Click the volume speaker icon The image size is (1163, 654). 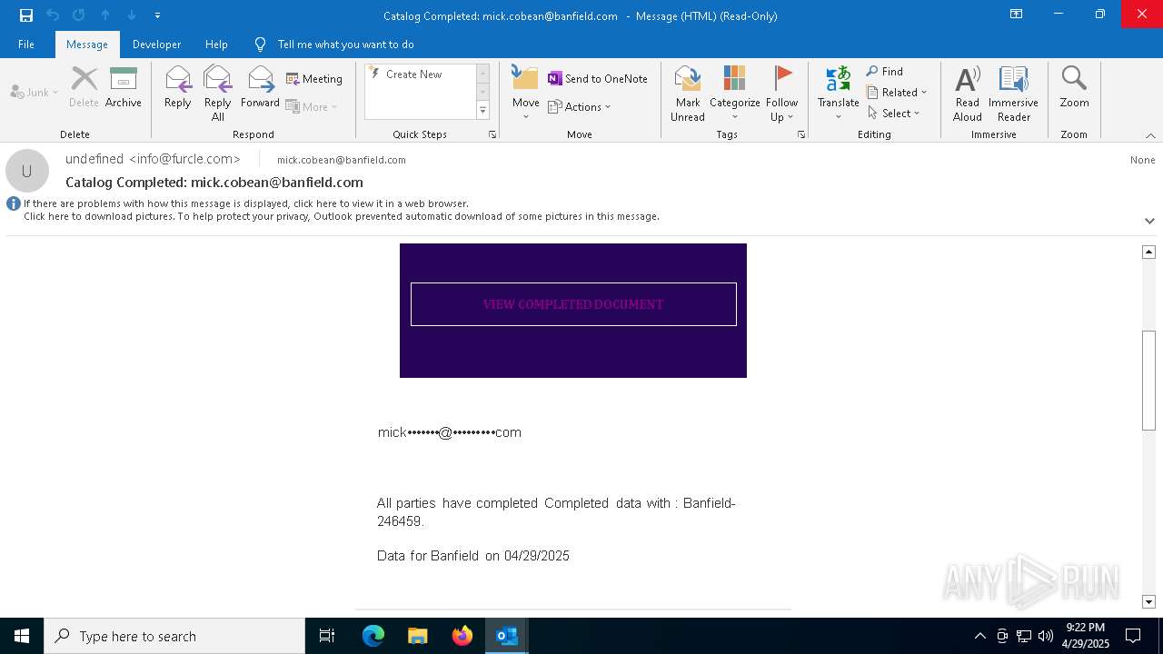click(1046, 636)
